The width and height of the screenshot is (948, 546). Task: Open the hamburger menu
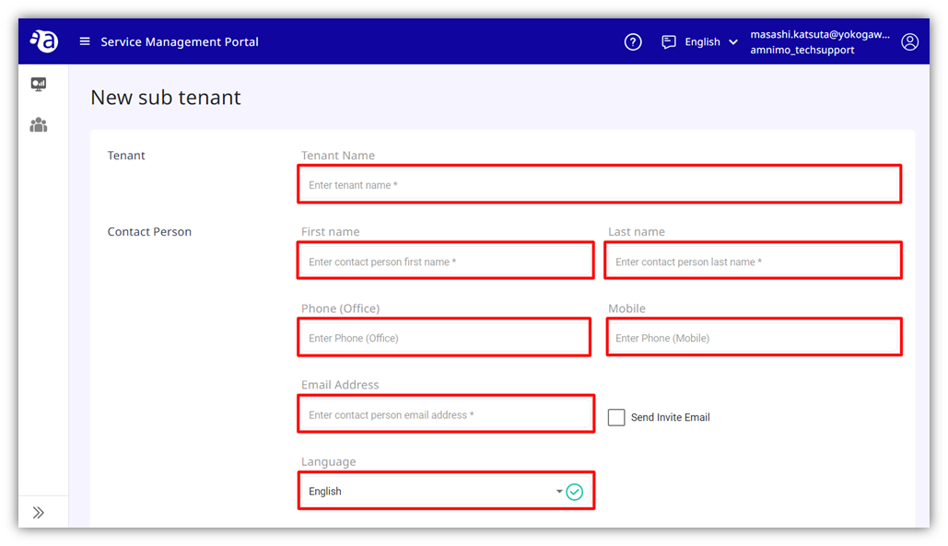(85, 41)
